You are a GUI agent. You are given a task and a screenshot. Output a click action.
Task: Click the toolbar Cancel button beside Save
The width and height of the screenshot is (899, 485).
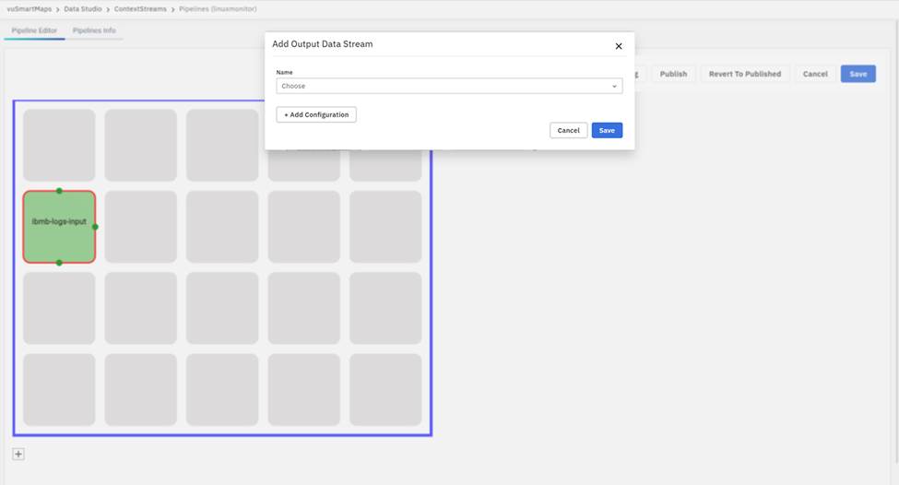point(814,74)
